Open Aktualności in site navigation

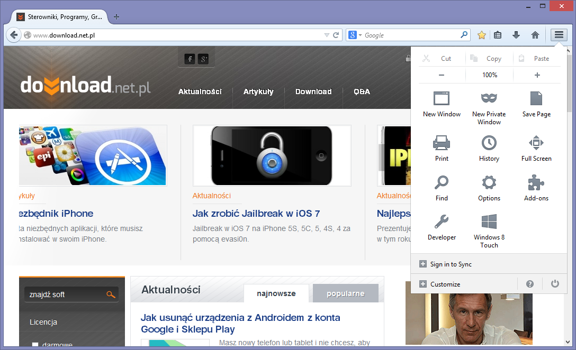point(200,91)
